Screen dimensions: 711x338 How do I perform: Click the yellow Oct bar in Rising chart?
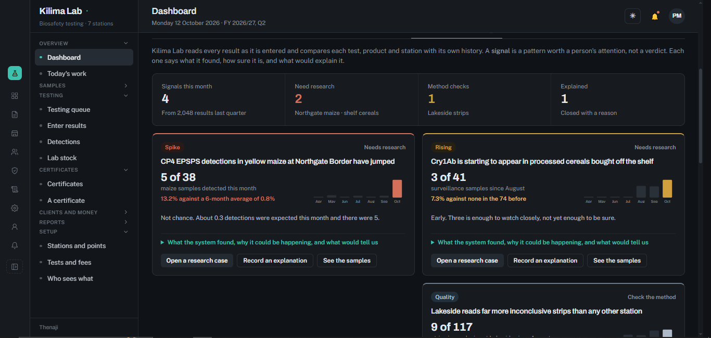coord(667,188)
